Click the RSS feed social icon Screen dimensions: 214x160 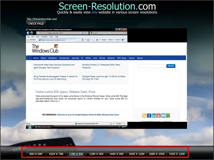click(144, 116)
